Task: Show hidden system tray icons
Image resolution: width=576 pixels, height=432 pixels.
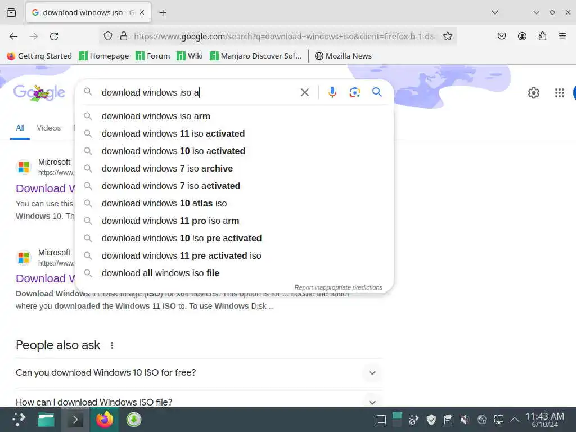Action: pyautogui.click(x=515, y=420)
